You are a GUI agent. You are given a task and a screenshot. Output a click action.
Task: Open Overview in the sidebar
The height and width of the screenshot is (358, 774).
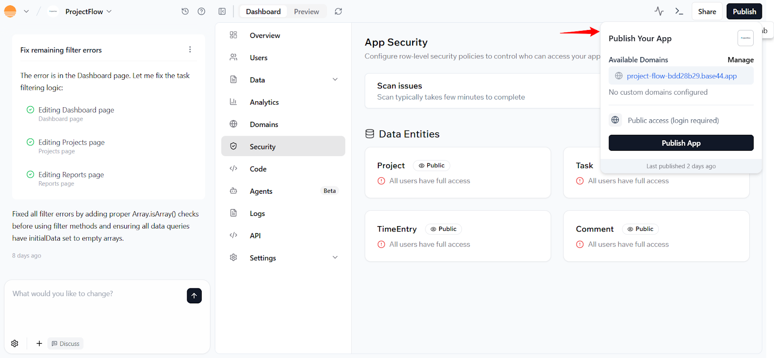pyautogui.click(x=283, y=35)
